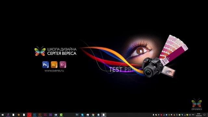The height and width of the screenshot is (117, 208).
Task: Open the blue window icon before Camtasia
Action: 56,115
